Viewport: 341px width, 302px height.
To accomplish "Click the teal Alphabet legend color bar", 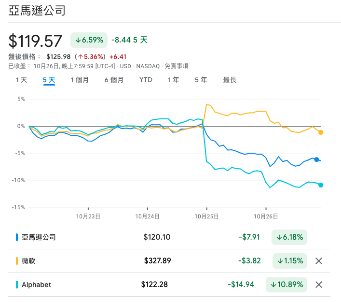I will tap(17, 285).
